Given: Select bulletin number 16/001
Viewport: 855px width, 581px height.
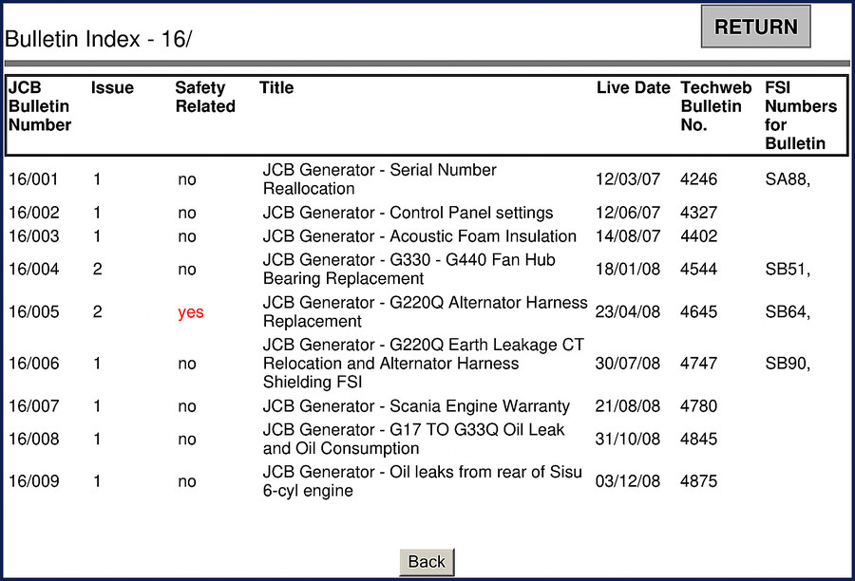Looking at the screenshot, I should (33, 179).
